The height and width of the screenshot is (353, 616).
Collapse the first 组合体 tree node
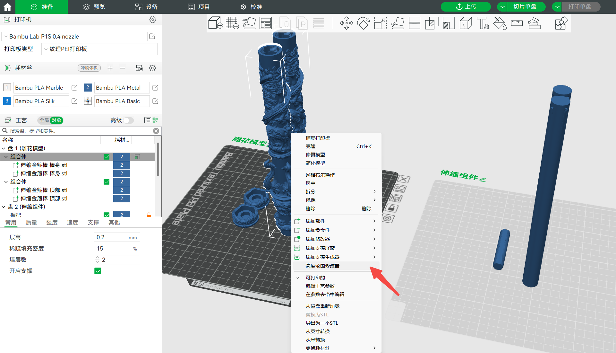[x=6, y=157]
